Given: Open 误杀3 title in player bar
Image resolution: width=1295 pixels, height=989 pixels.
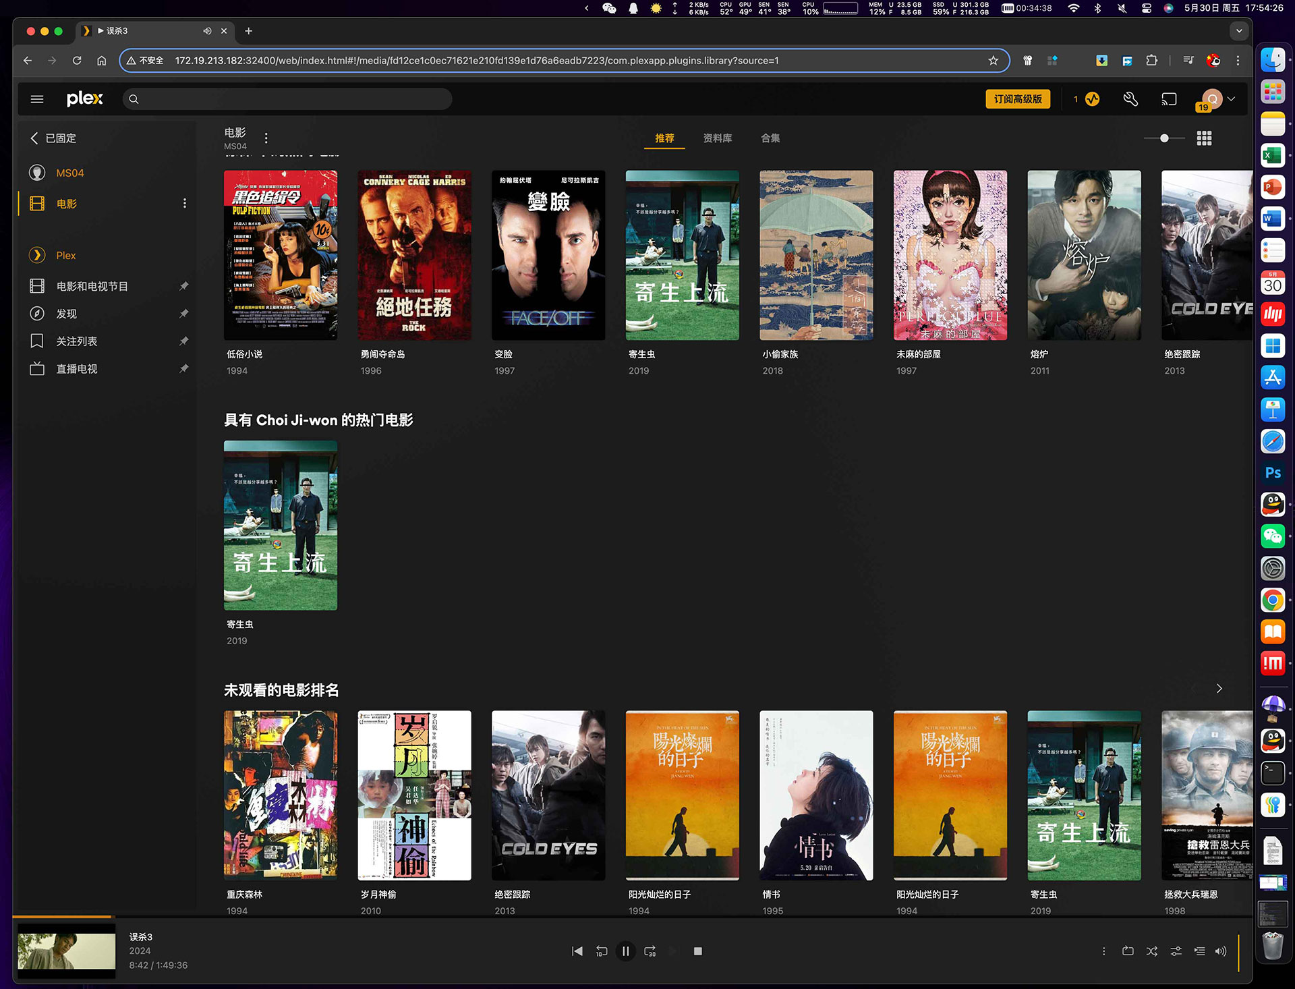Looking at the screenshot, I should [140, 937].
